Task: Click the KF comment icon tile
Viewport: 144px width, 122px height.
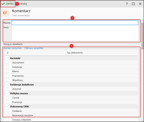Action: [5, 13]
